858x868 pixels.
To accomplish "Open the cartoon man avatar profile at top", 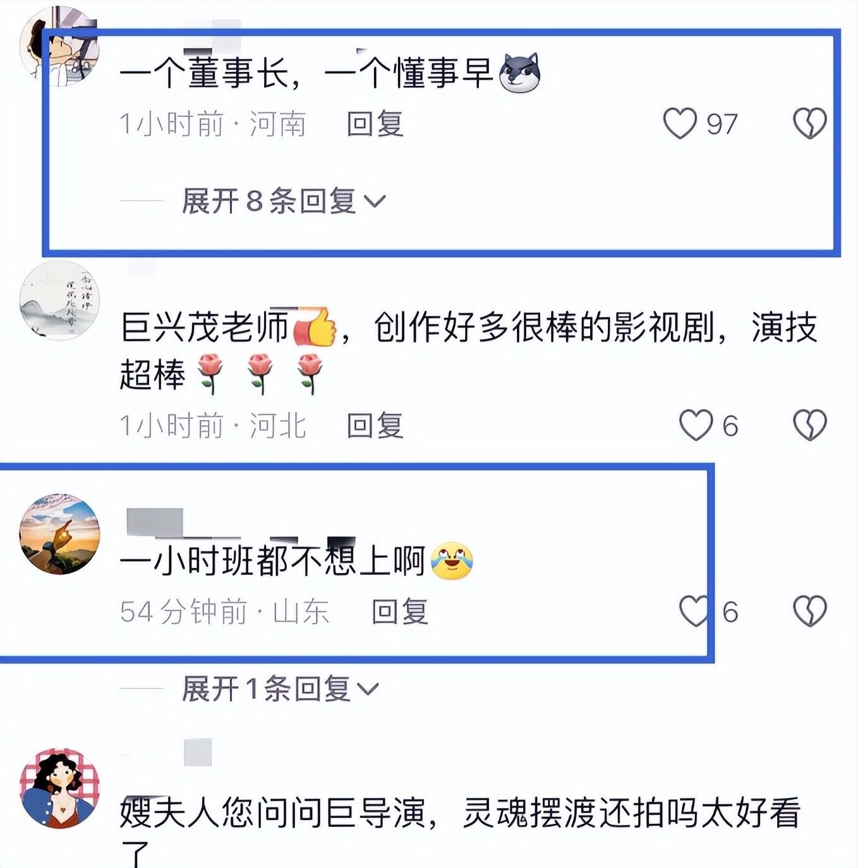I will [x=59, y=47].
